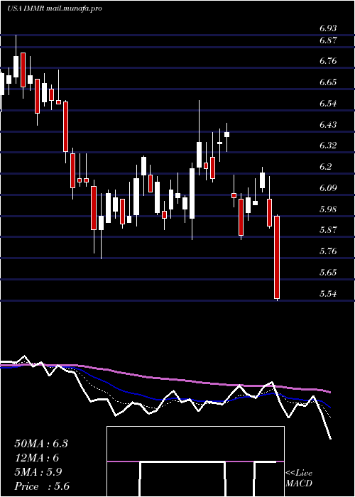Screen dimensions: 355x497
Task: Select the 5.87 price axis label
Action: coord(328,230)
